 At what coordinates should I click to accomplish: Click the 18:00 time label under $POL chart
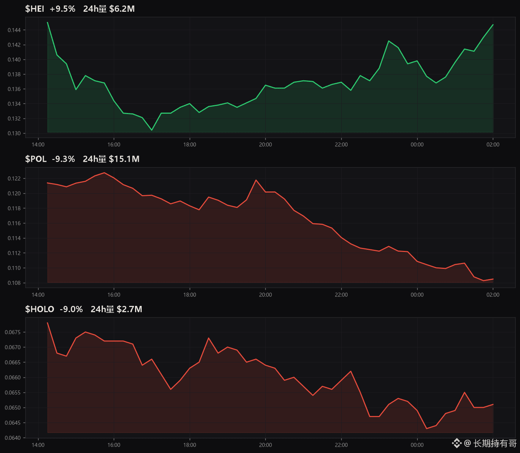[x=190, y=295]
